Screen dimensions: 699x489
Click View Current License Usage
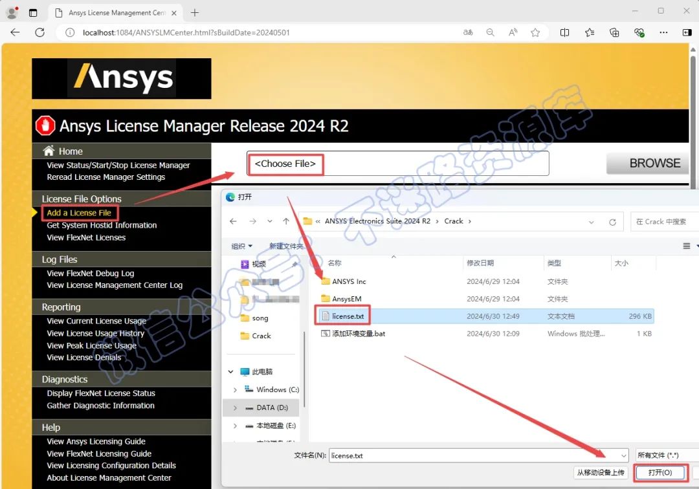(x=96, y=321)
